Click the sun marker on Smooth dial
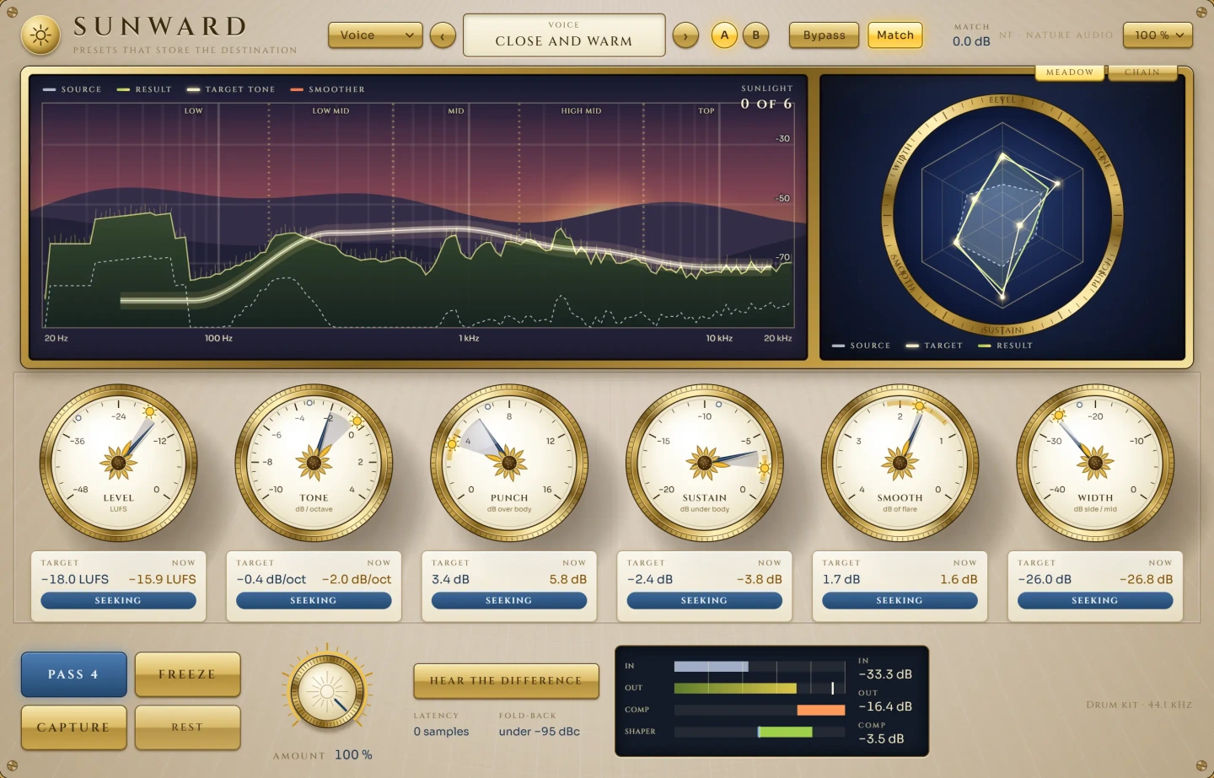Image resolution: width=1214 pixels, height=778 pixels. [919, 406]
